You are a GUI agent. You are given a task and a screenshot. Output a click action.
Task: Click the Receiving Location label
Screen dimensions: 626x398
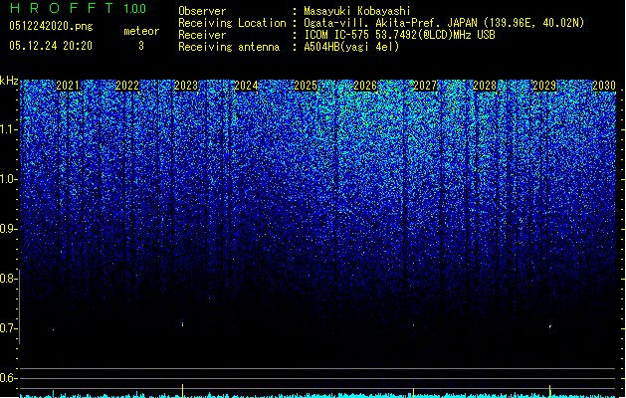(x=232, y=23)
